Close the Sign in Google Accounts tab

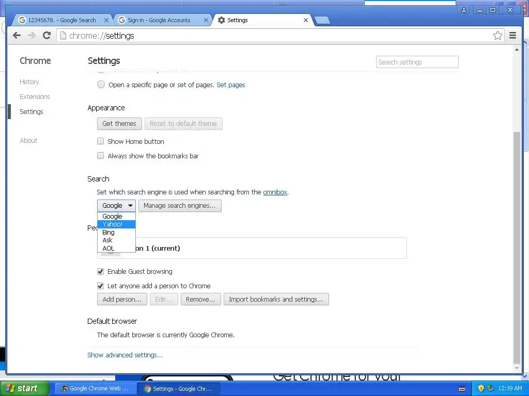[206, 20]
